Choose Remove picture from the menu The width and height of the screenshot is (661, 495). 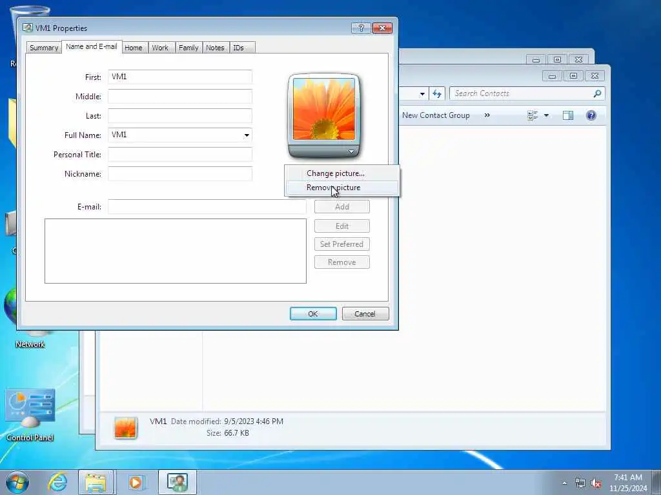coord(341,188)
